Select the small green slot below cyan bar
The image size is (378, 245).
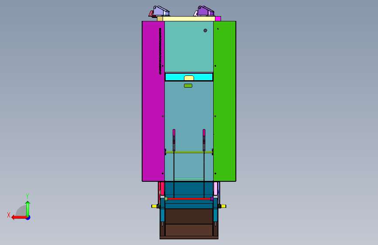tap(188, 85)
